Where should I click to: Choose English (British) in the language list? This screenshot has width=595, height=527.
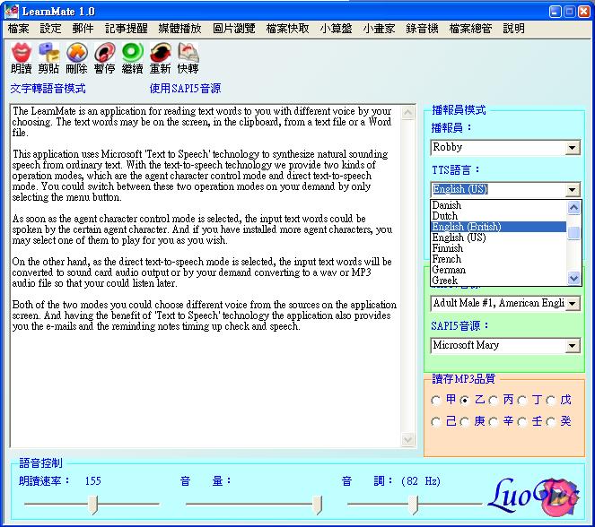coord(499,227)
